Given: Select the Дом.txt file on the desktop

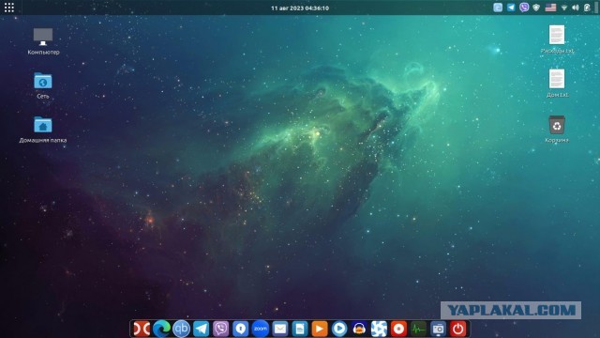Looking at the screenshot, I should pos(557,84).
